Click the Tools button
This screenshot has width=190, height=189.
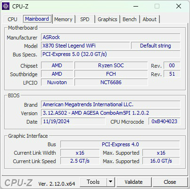coord(93,182)
